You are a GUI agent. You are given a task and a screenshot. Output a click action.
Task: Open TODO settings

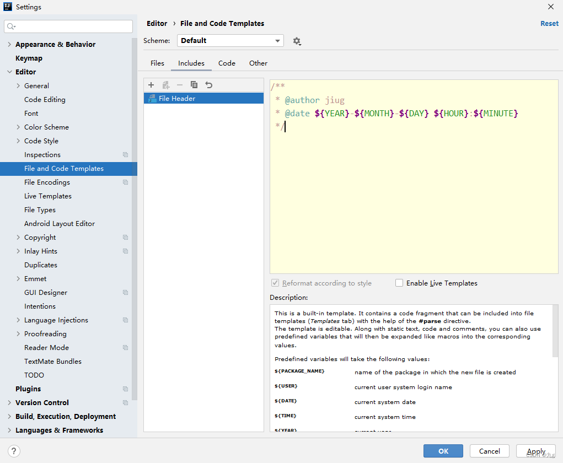pyautogui.click(x=34, y=375)
